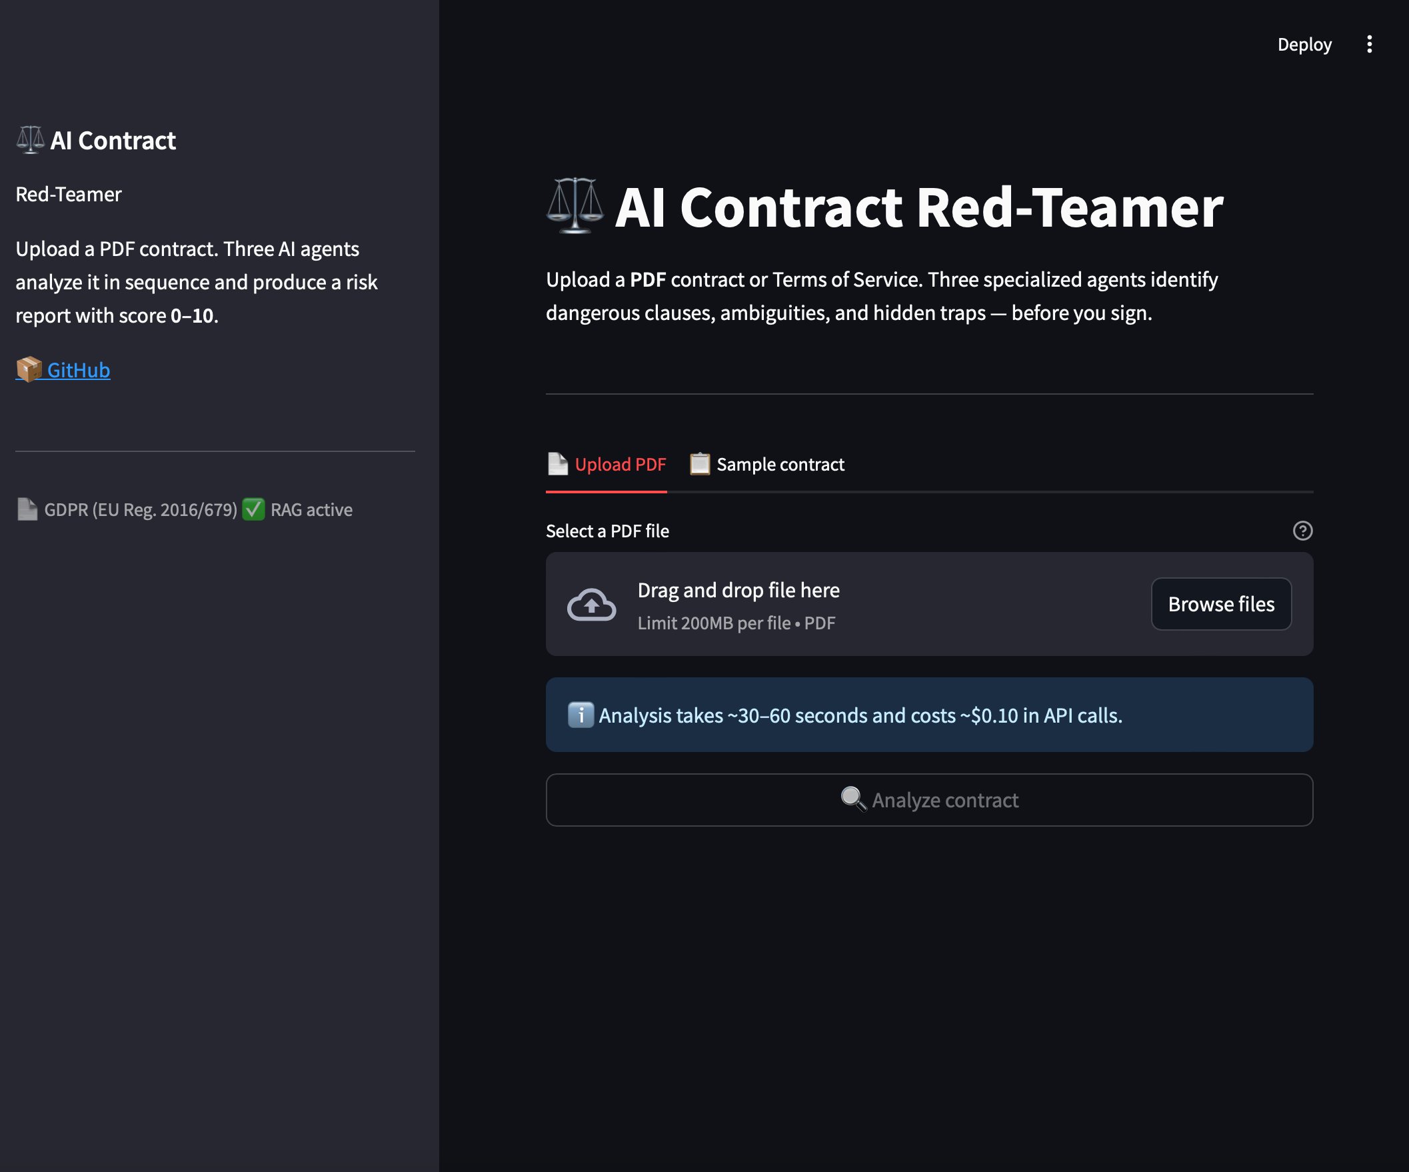
Task: Click the magnifier icon on Analyze contract
Action: 853,799
